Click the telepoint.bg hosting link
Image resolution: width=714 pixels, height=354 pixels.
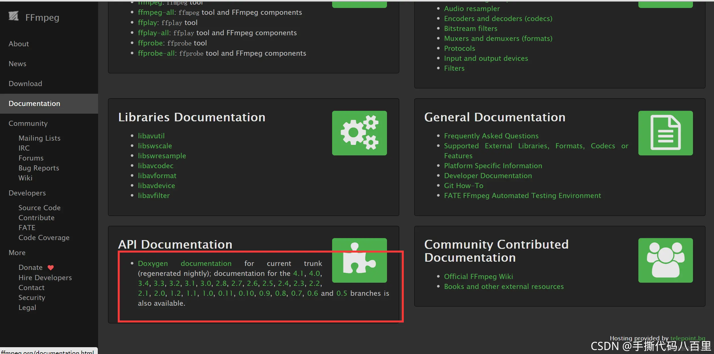click(688, 338)
